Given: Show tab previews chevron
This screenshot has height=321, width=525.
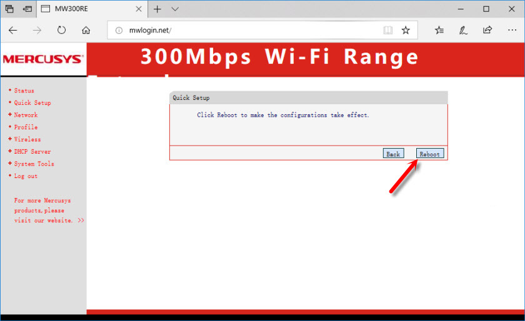Looking at the screenshot, I should (x=175, y=9).
